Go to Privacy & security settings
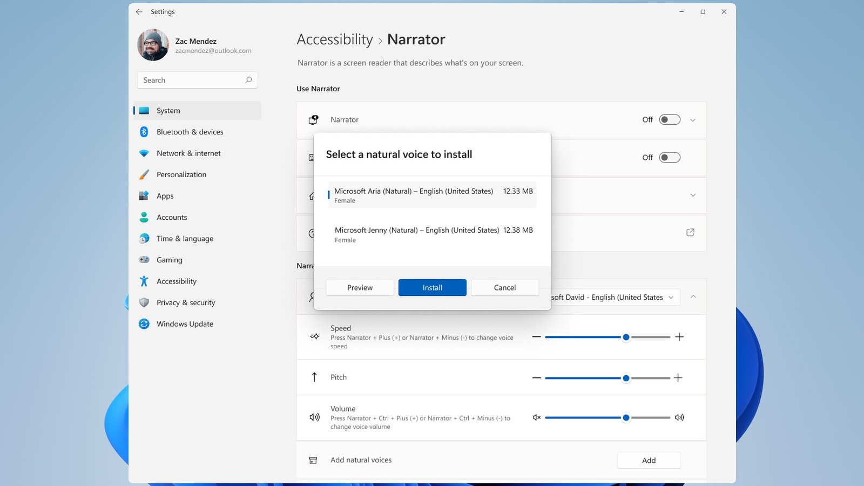864x486 pixels. [x=185, y=303]
